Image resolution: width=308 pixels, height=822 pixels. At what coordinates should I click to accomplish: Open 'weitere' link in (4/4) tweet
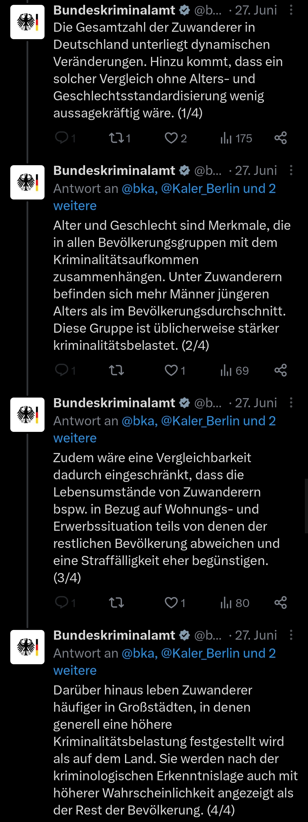[75, 671]
